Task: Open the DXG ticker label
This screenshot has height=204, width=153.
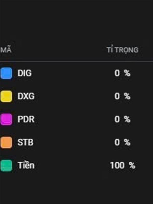Action: 26,96
